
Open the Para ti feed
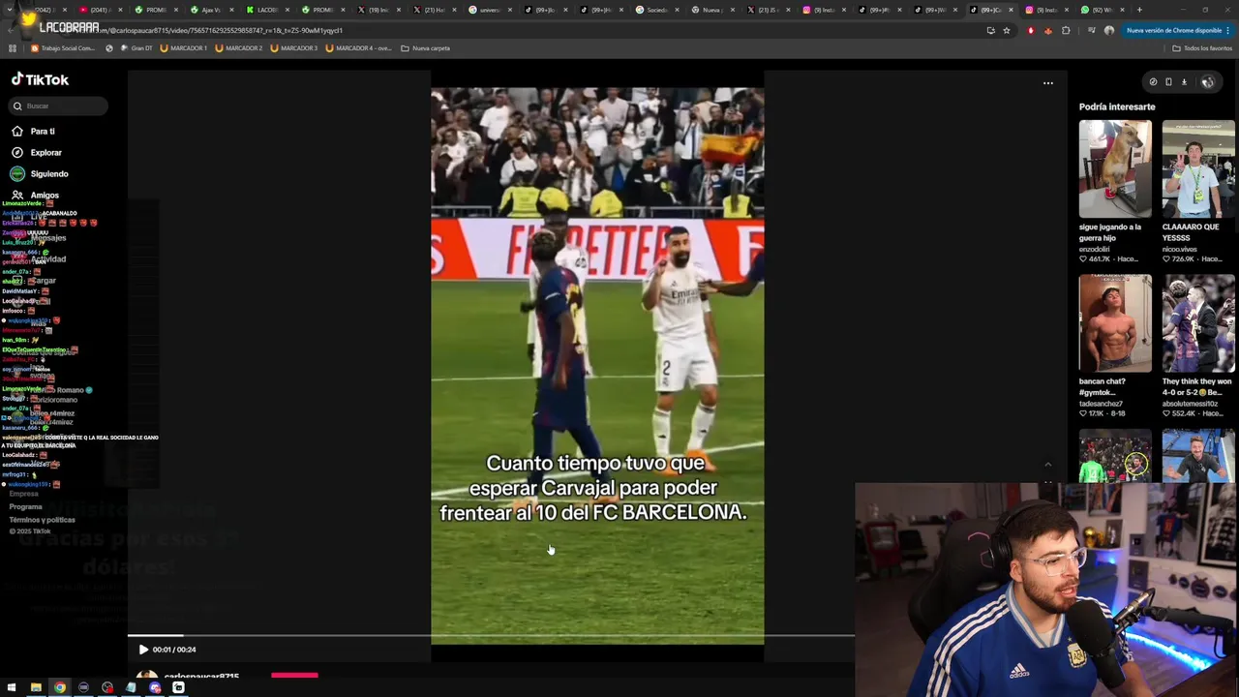click(43, 131)
